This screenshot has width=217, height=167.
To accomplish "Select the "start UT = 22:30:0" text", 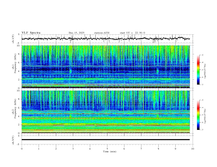I will tap(132, 33).
